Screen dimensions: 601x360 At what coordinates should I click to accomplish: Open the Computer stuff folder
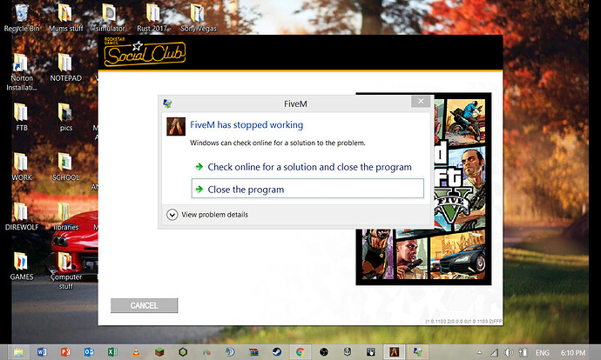click(x=65, y=270)
